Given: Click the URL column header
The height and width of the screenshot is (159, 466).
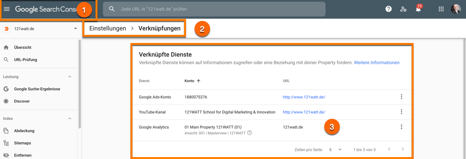Looking at the screenshot, I should click(286, 81).
